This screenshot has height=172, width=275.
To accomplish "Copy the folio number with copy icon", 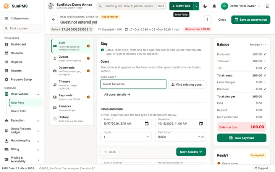I will [91, 29].
